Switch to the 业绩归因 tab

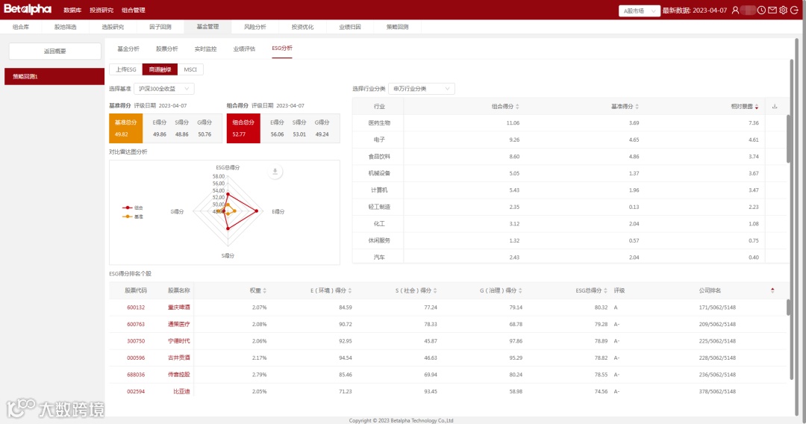pyautogui.click(x=349, y=27)
